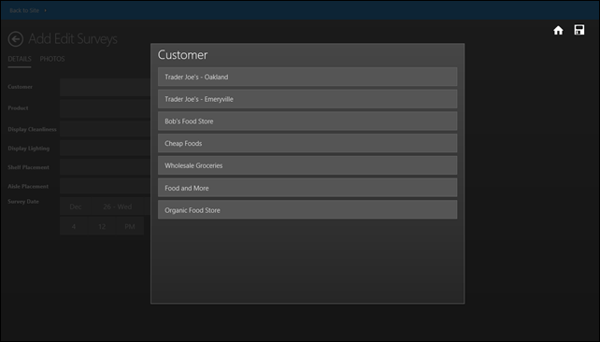Switch to the DETAILS tab

[x=20, y=59]
